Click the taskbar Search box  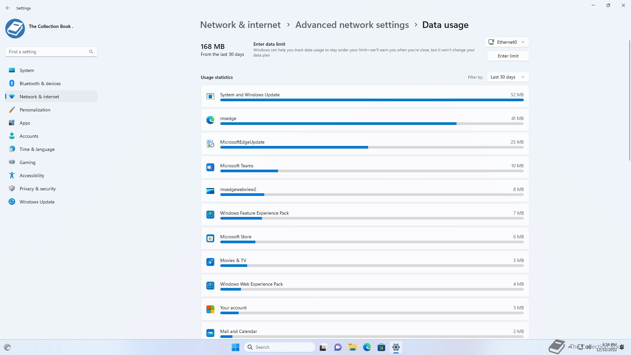[x=280, y=347]
